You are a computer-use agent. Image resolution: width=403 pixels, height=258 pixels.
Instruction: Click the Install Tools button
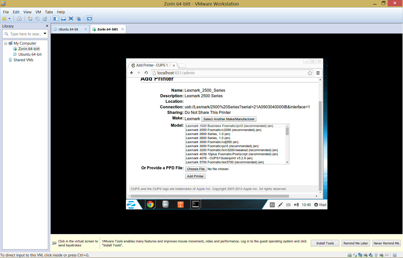tap(325, 243)
